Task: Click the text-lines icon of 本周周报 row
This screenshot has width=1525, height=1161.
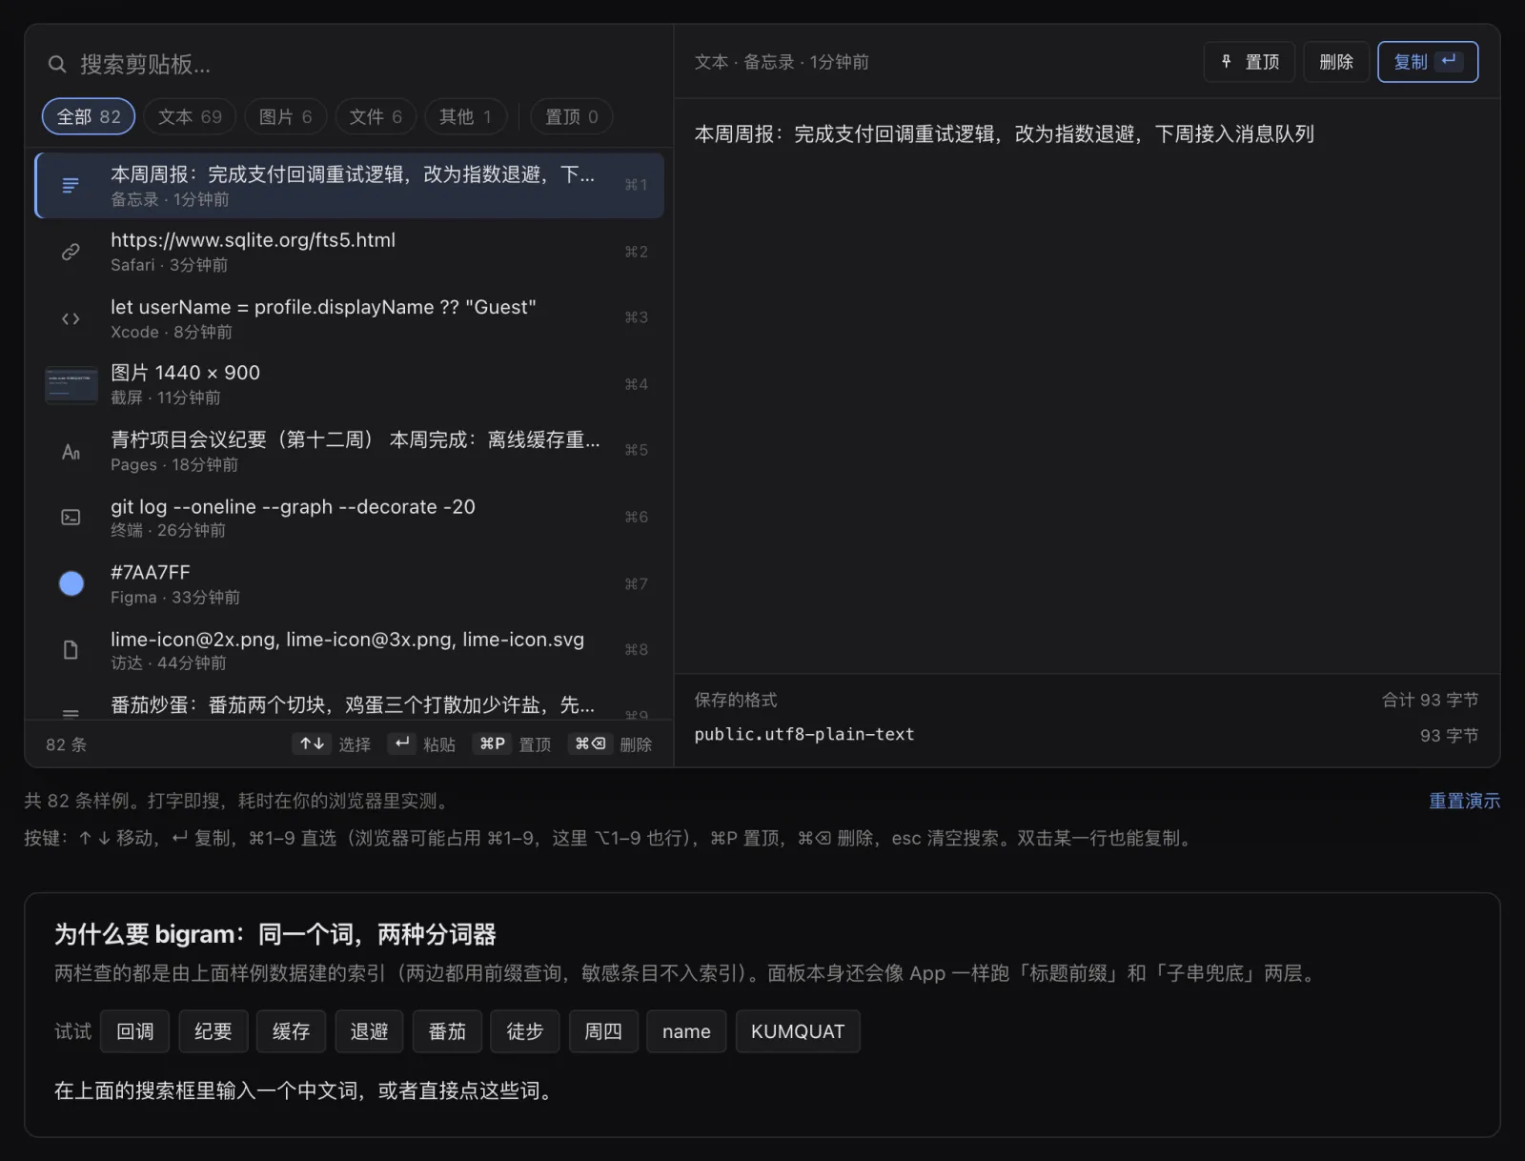Action: coord(71,185)
